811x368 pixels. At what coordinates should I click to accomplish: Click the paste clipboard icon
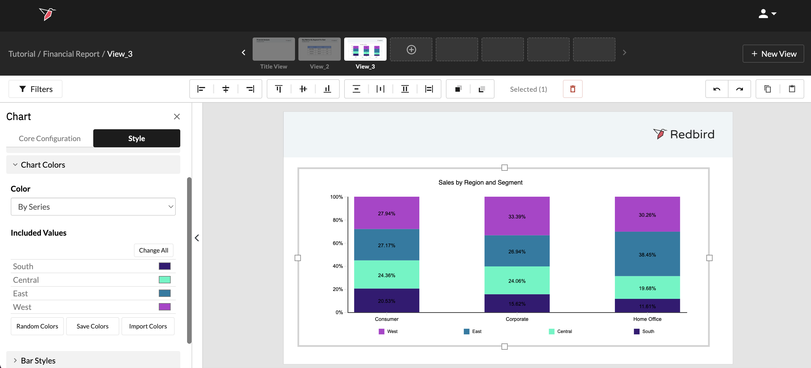(792, 89)
